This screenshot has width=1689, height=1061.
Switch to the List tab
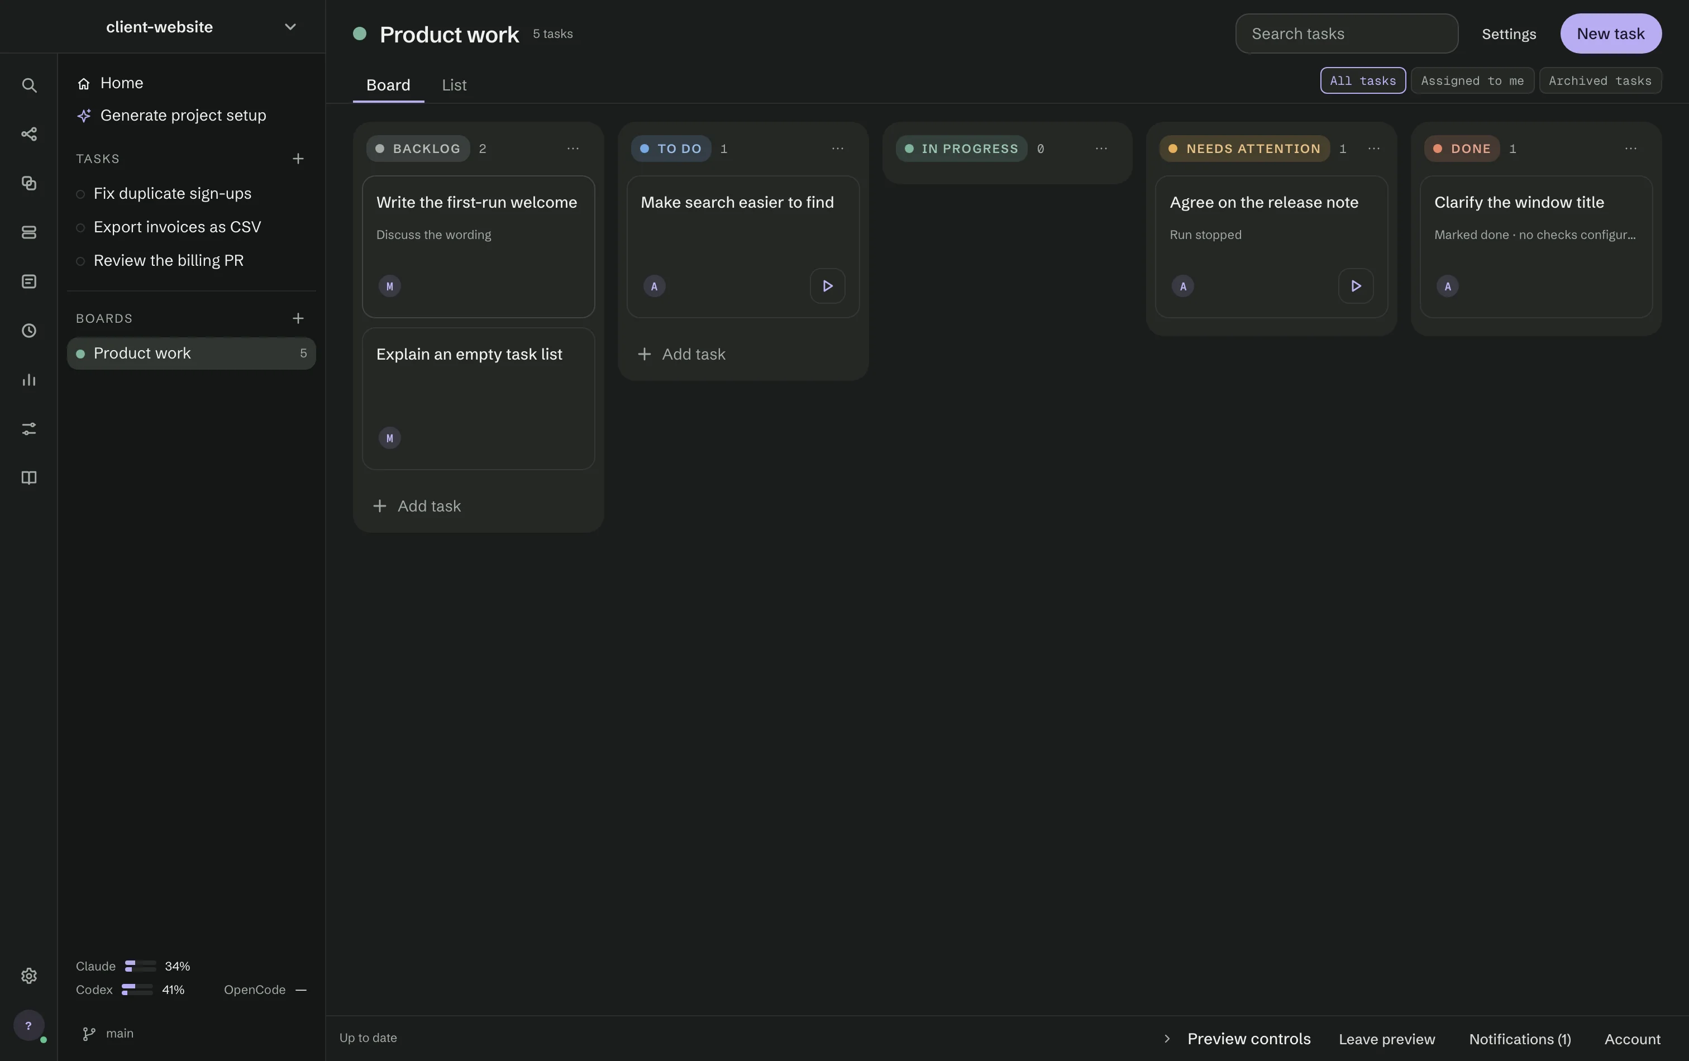[454, 85]
